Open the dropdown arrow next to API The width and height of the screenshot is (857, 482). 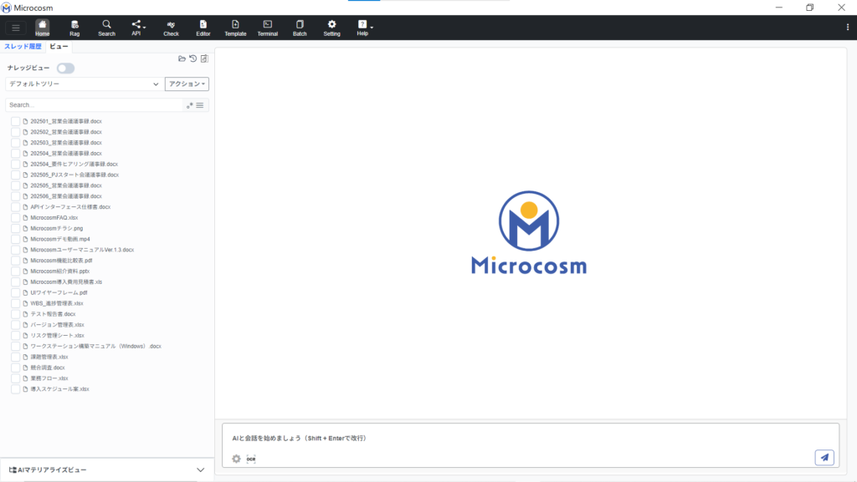click(x=144, y=28)
